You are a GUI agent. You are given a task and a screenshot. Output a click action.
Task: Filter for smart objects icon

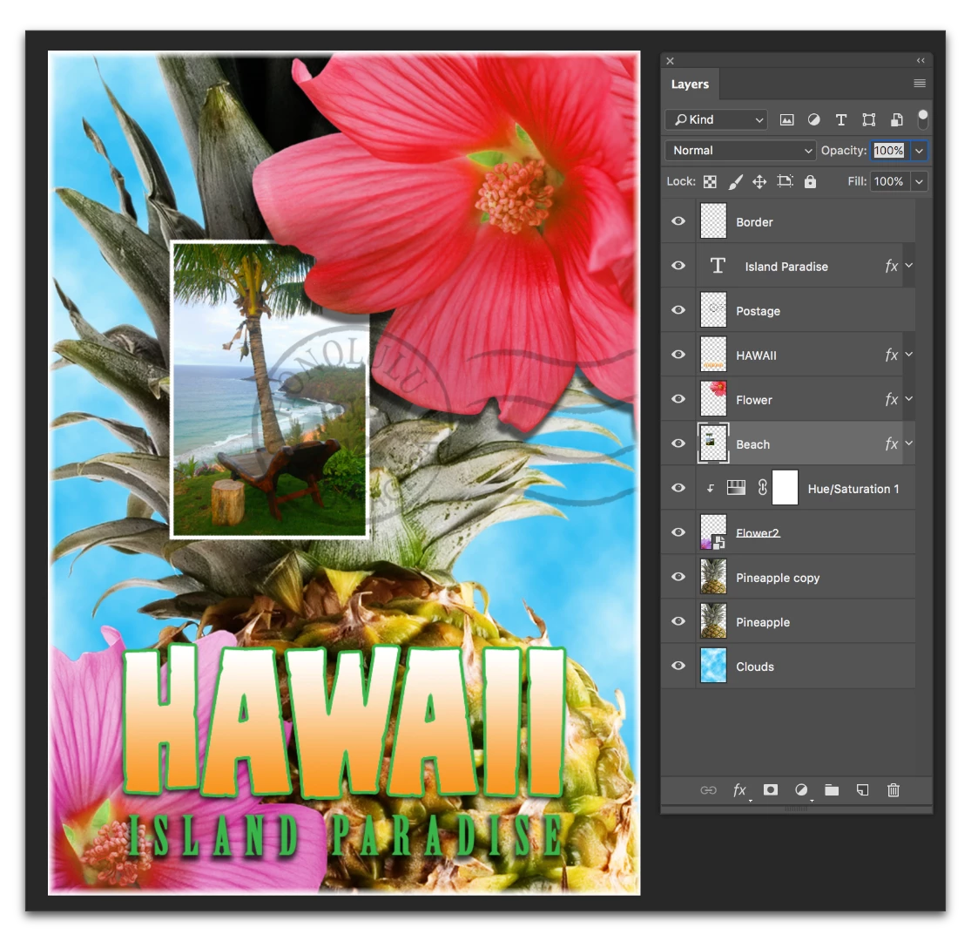[x=896, y=120]
